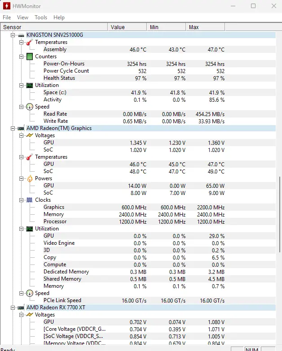Viewport: 282px width, 351px height.
Task: Collapse the Kingston Speed group
Action: point(21,107)
